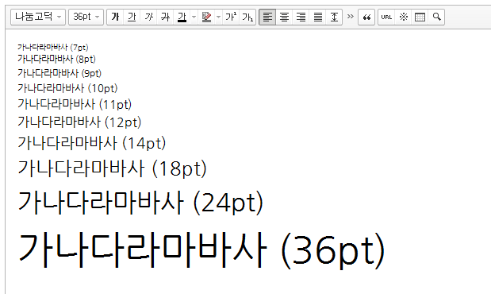The width and height of the screenshot is (491, 294).
Task: Justify the text alignment
Action: pos(318,17)
